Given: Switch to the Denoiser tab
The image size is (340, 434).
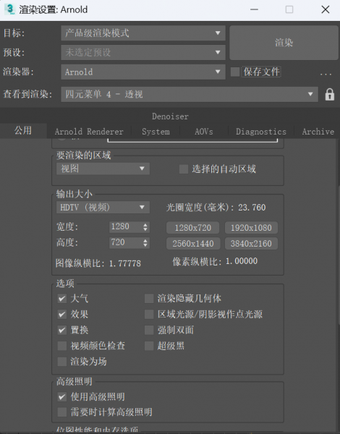Looking at the screenshot, I should [x=170, y=116].
